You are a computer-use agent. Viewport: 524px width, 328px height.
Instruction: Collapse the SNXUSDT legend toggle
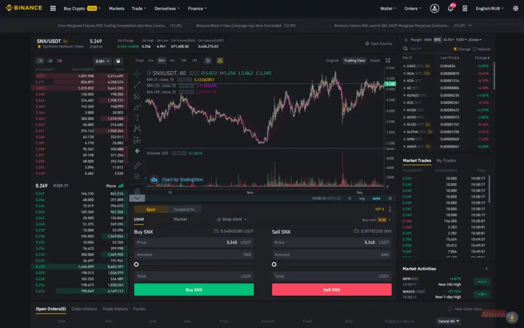pyautogui.click(x=149, y=73)
